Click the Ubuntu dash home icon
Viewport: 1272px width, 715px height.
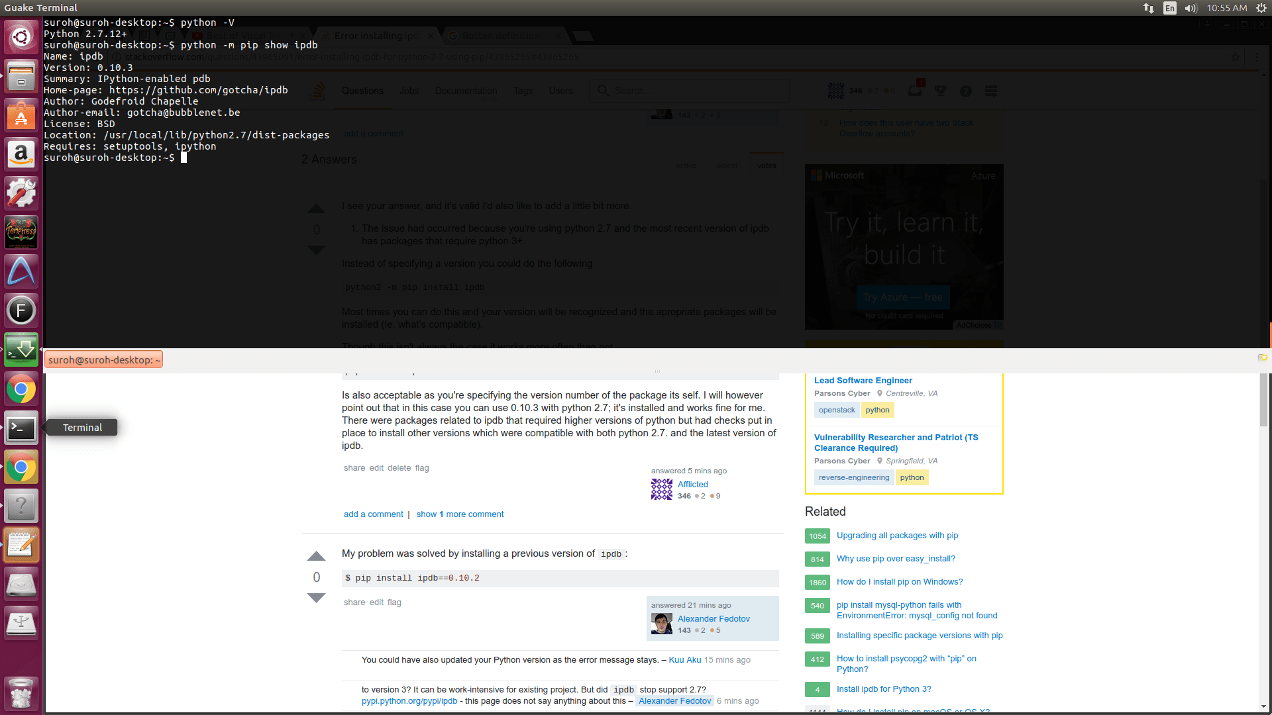(x=21, y=36)
